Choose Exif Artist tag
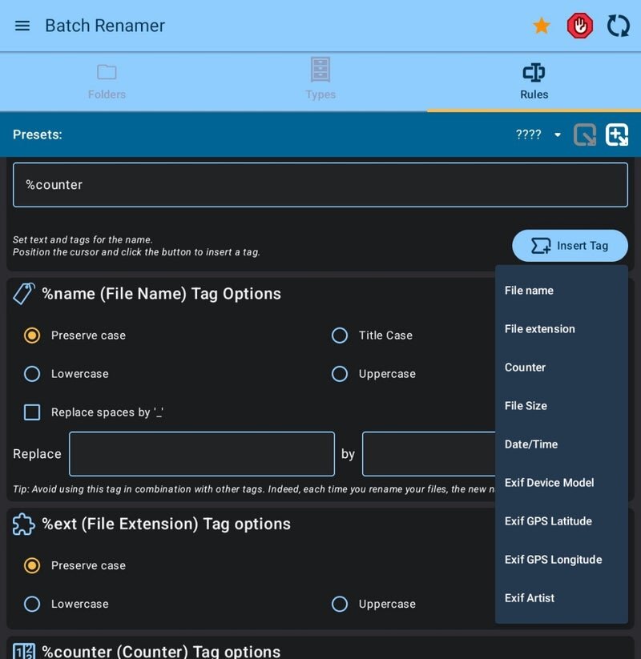 tap(562, 598)
